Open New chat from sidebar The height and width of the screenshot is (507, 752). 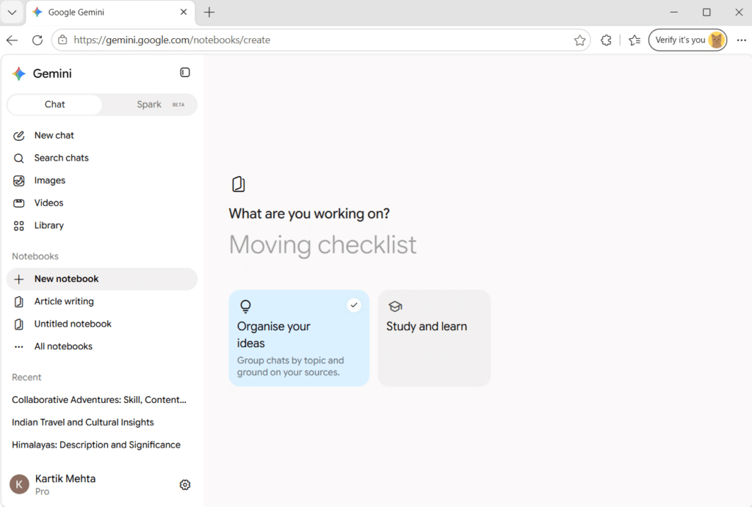[101, 136]
